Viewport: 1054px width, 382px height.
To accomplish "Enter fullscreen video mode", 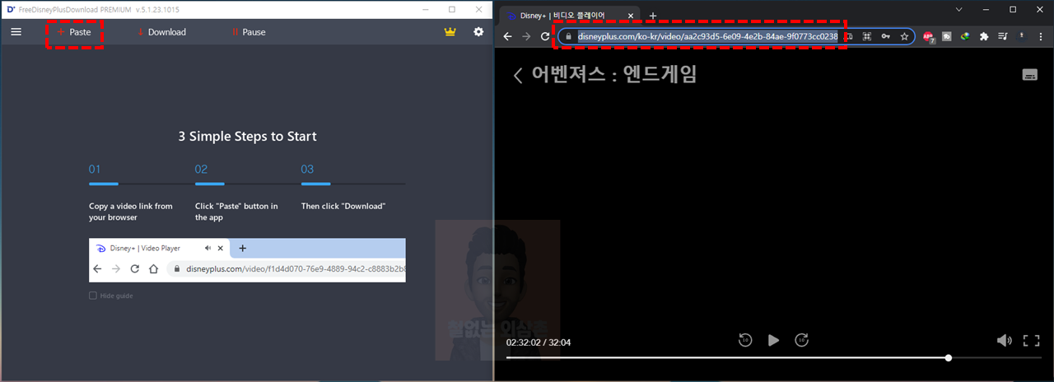I will (1031, 340).
